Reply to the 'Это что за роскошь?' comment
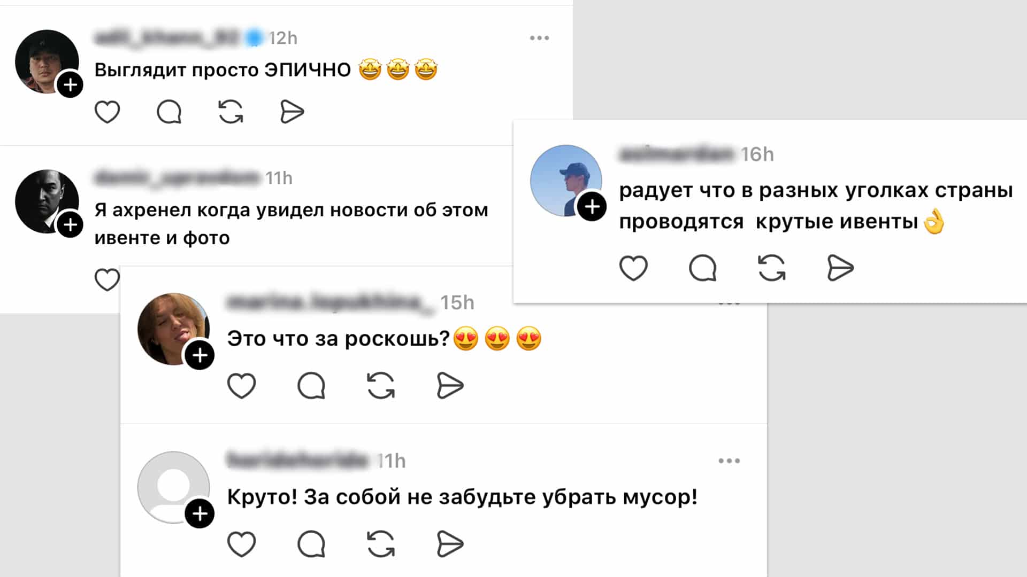This screenshot has width=1027, height=577. click(x=311, y=386)
